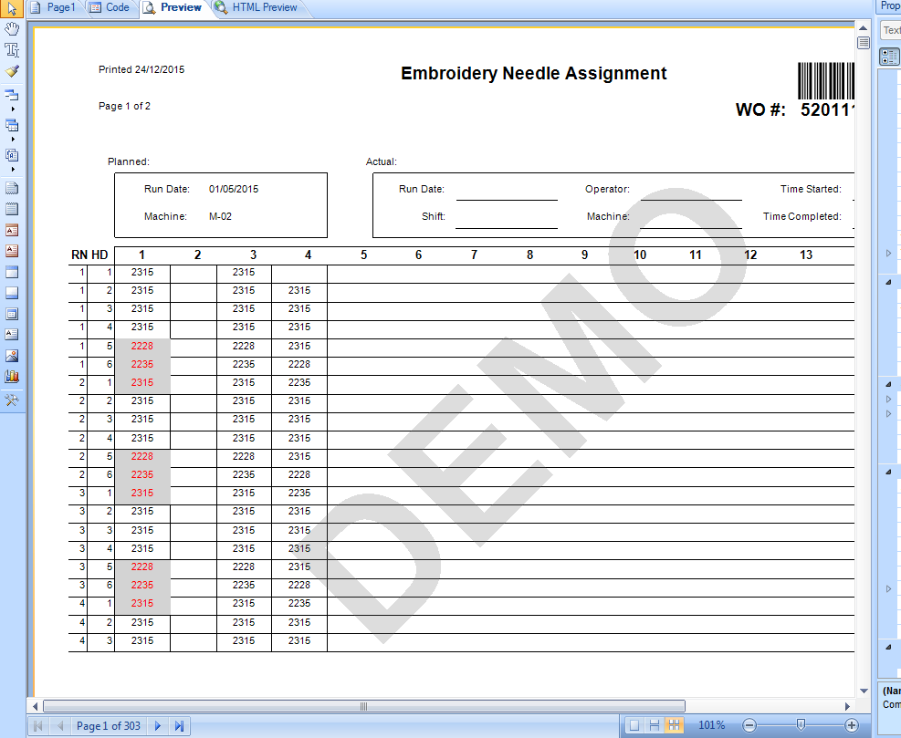This screenshot has width=901, height=738.
Task: Click the horizontal scrollbar right arrow
Action: pos(847,706)
